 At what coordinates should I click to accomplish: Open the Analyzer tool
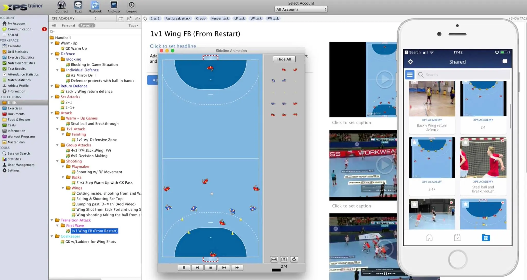click(x=114, y=7)
